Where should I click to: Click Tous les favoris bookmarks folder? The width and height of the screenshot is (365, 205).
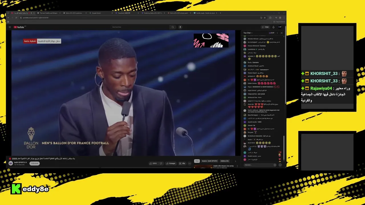click(x=279, y=22)
